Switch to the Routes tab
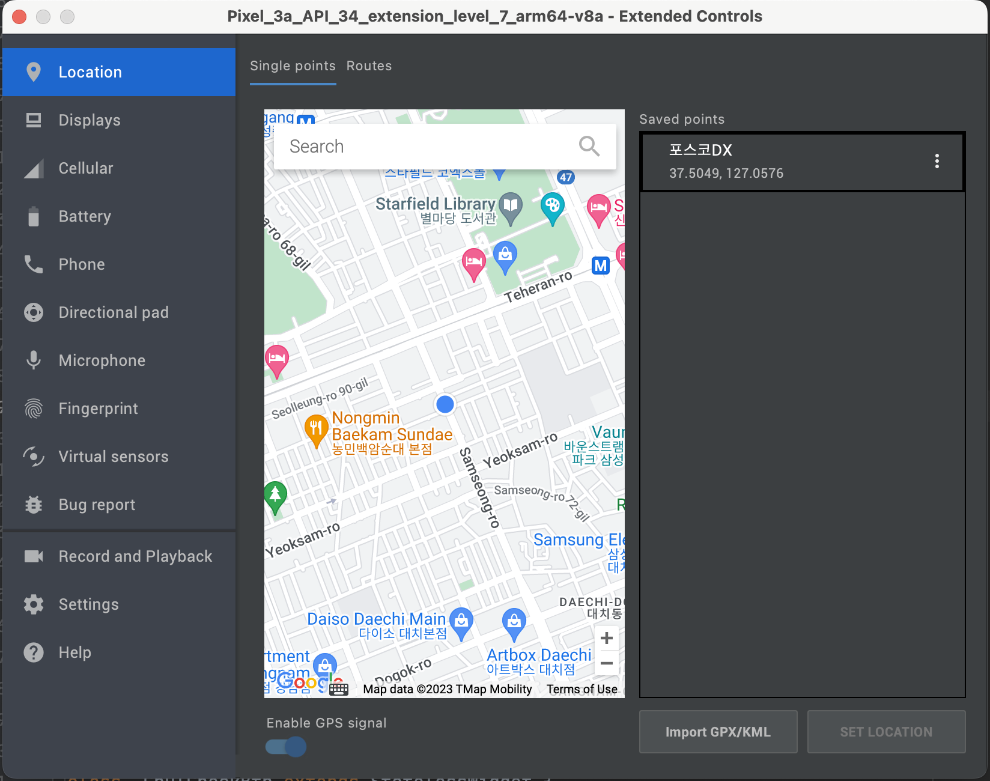Image resolution: width=990 pixels, height=781 pixels. (369, 66)
